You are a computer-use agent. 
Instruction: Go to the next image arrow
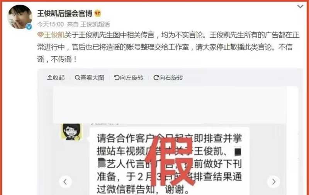pyautogui.click(x=273, y=182)
